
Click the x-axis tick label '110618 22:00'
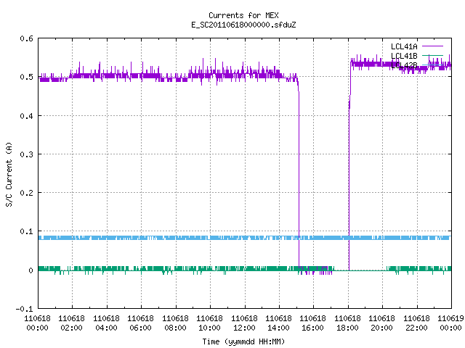(x=416, y=323)
